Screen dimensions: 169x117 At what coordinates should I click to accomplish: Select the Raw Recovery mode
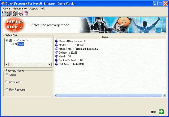7,89
